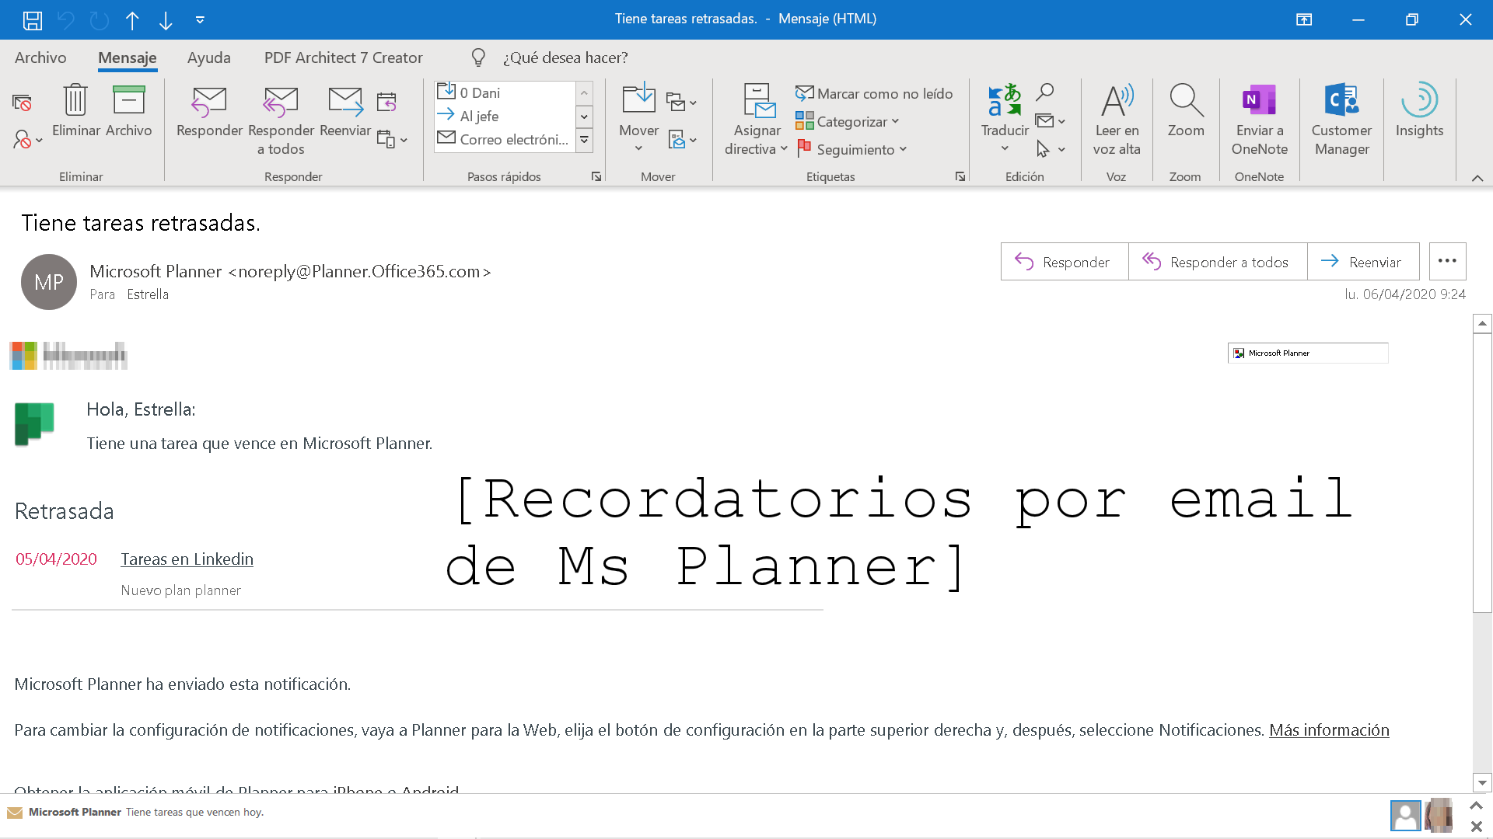
Task: Open the Archivo menu tab
Action: pyautogui.click(x=40, y=57)
